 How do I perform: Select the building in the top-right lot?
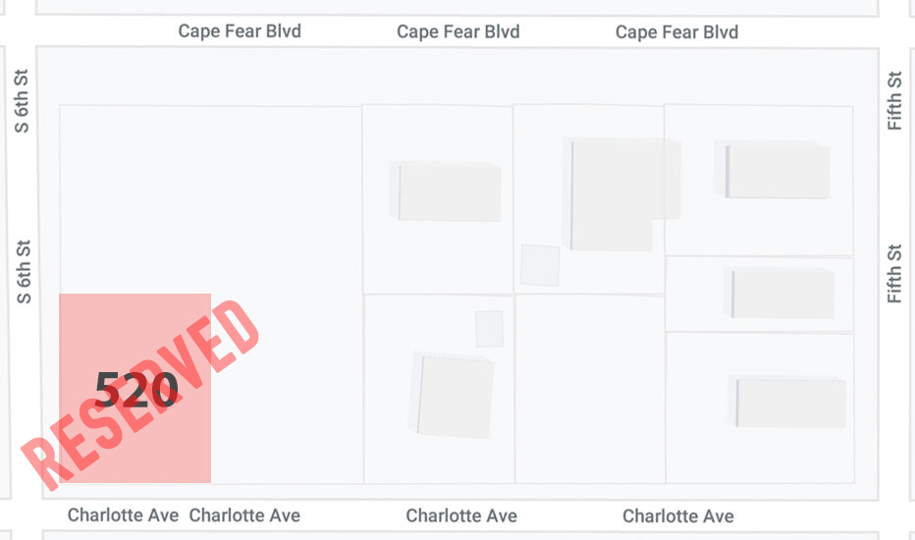click(x=772, y=170)
